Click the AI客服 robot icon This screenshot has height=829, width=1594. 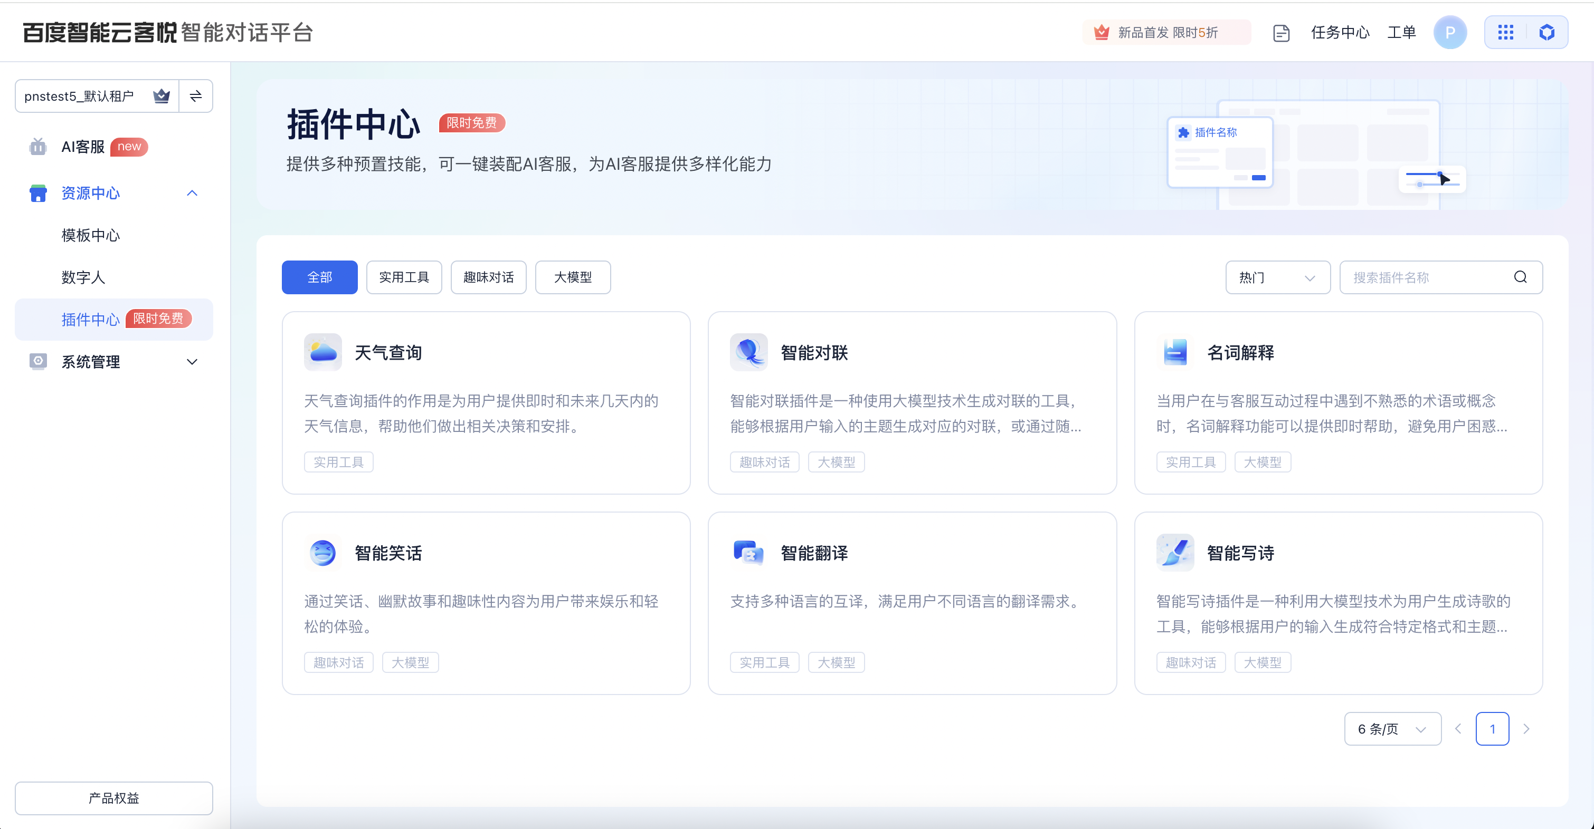[x=38, y=147]
